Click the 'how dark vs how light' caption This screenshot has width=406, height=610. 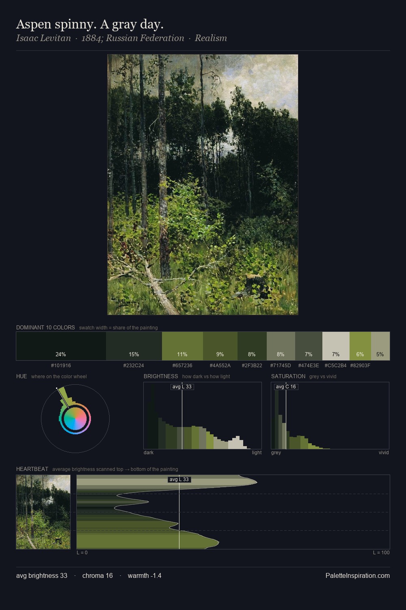(206, 377)
